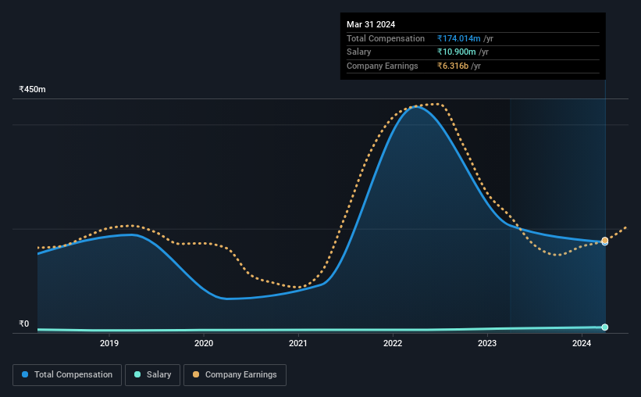
Task: Select the 2021 x-axis label
Action: pyautogui.click(x=298, y=343)
